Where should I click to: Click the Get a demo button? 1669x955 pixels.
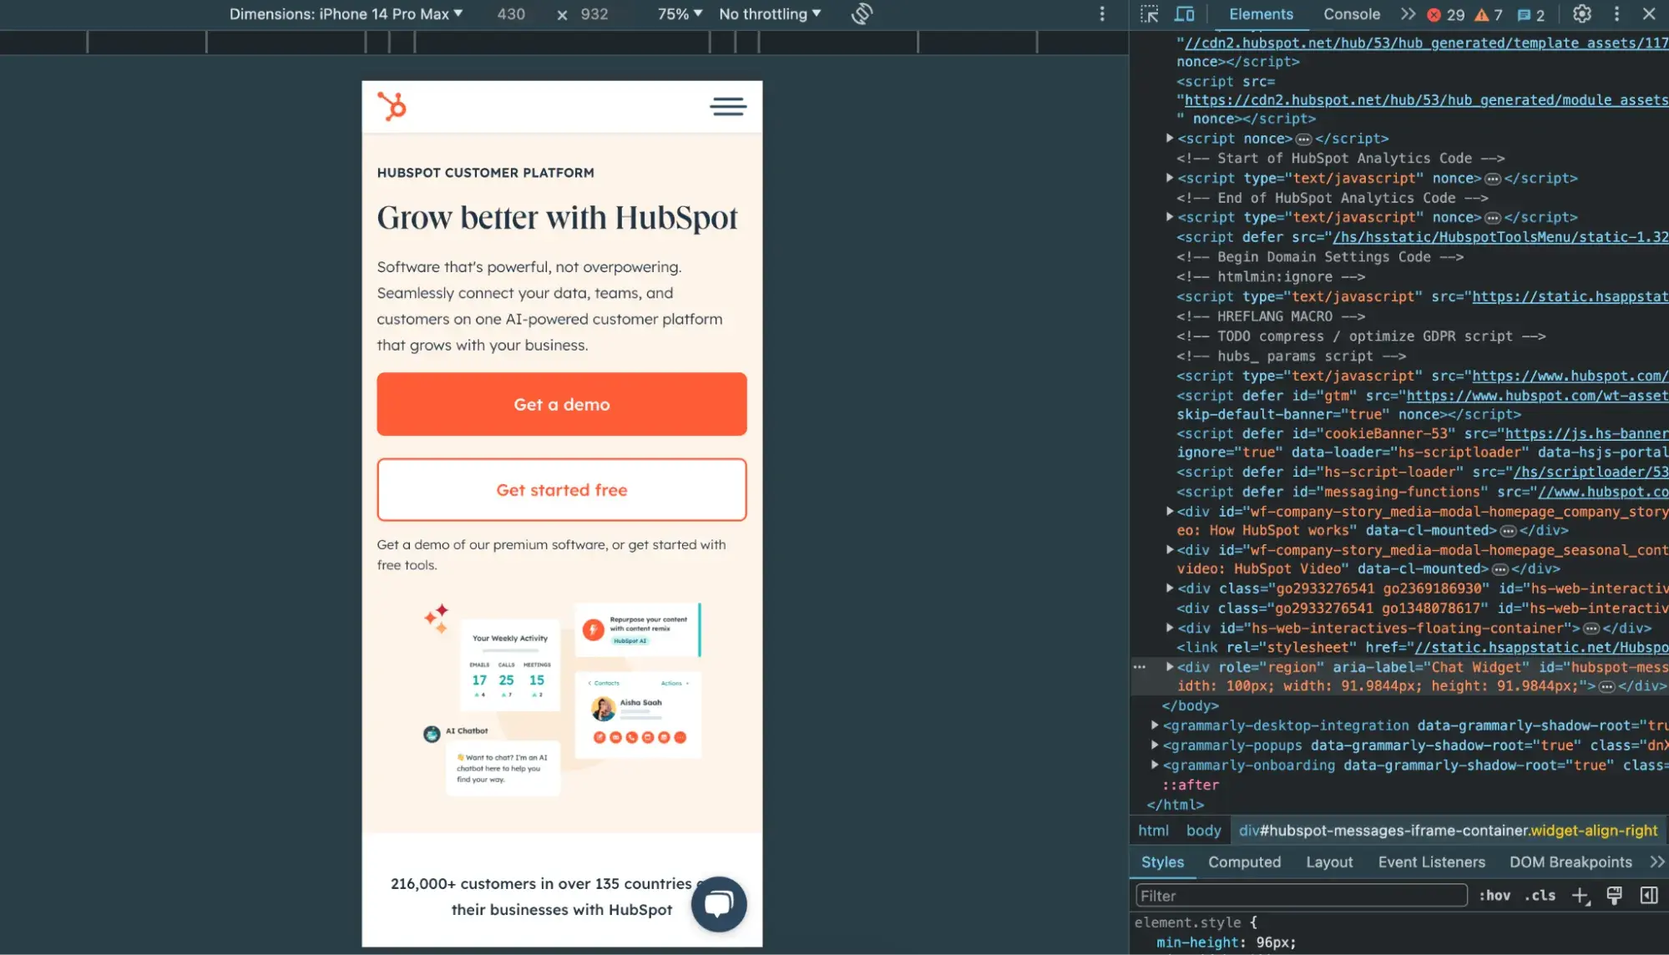562,403
